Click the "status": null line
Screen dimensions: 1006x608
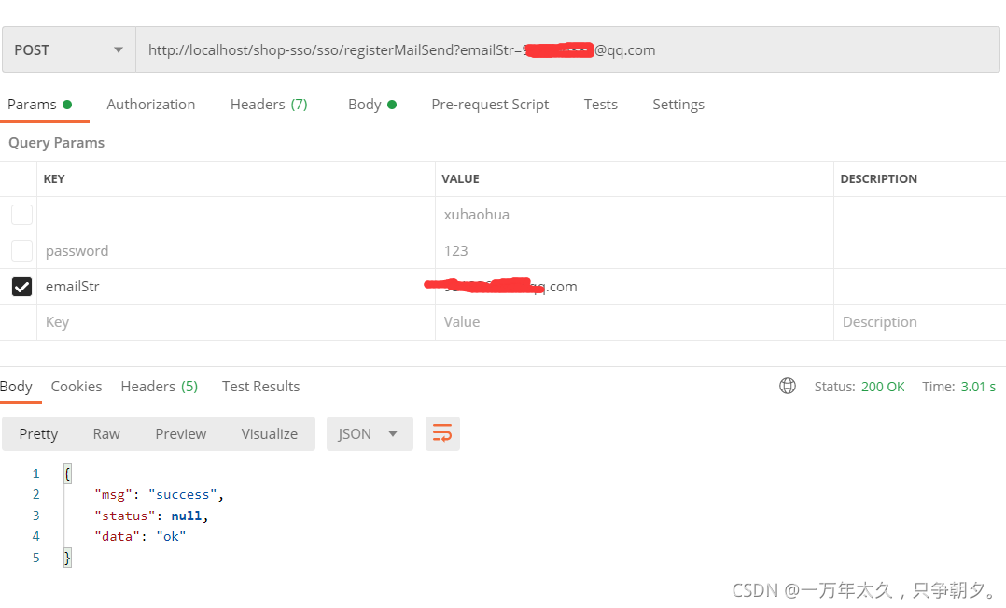point(151,516)
